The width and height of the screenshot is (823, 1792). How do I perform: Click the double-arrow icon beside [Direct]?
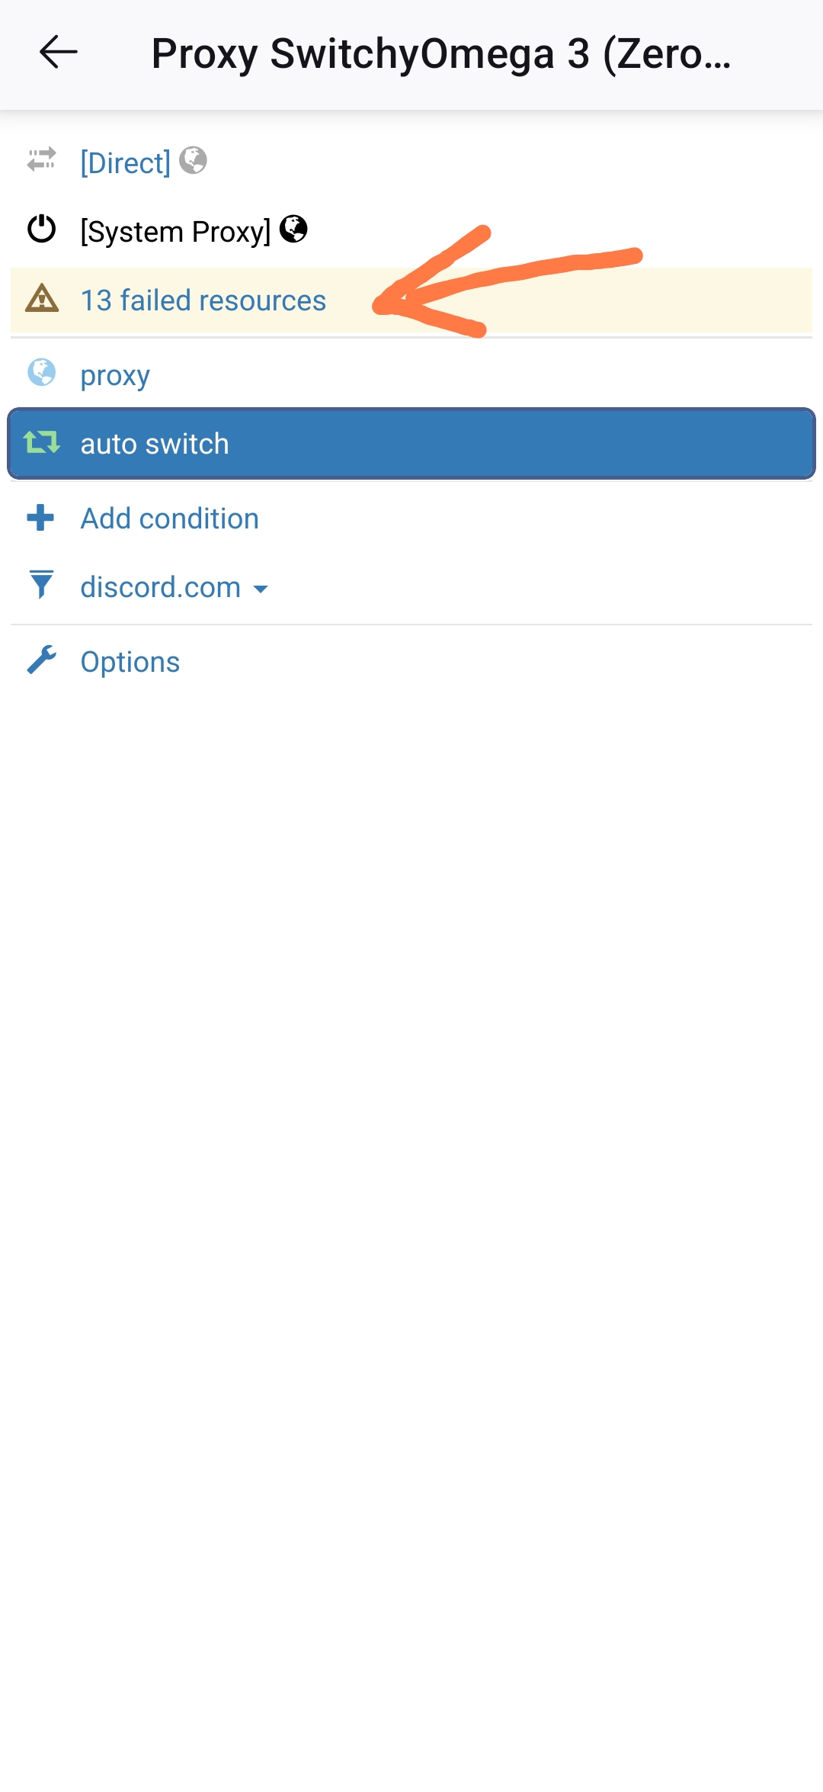click(42, 160)
